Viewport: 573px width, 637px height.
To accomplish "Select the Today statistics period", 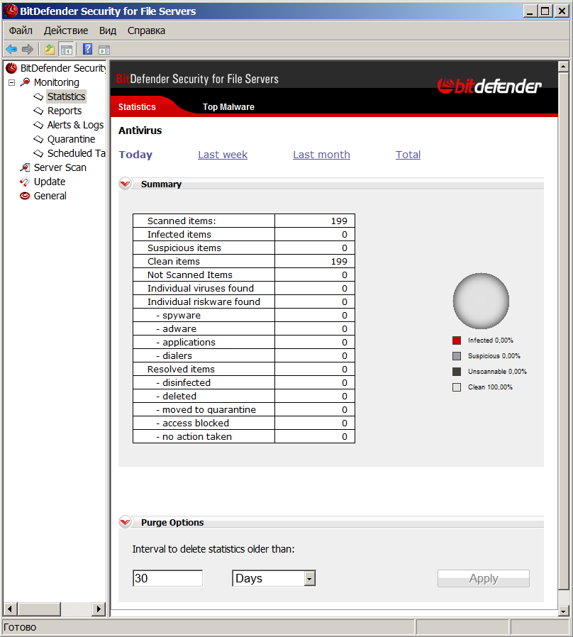I will [135, 155].
